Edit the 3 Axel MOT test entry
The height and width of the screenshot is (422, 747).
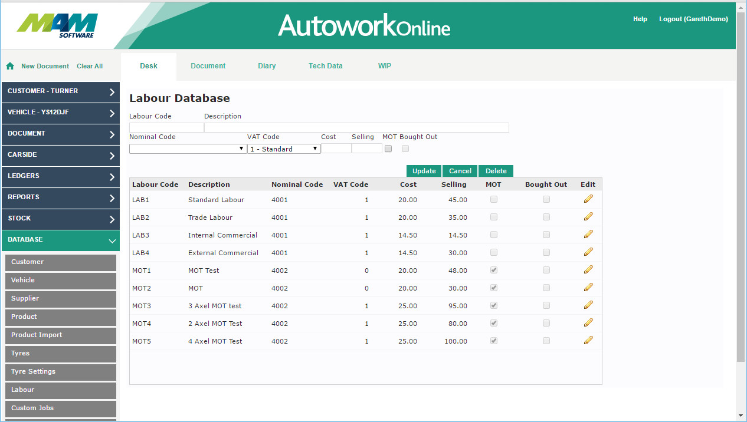588,305
